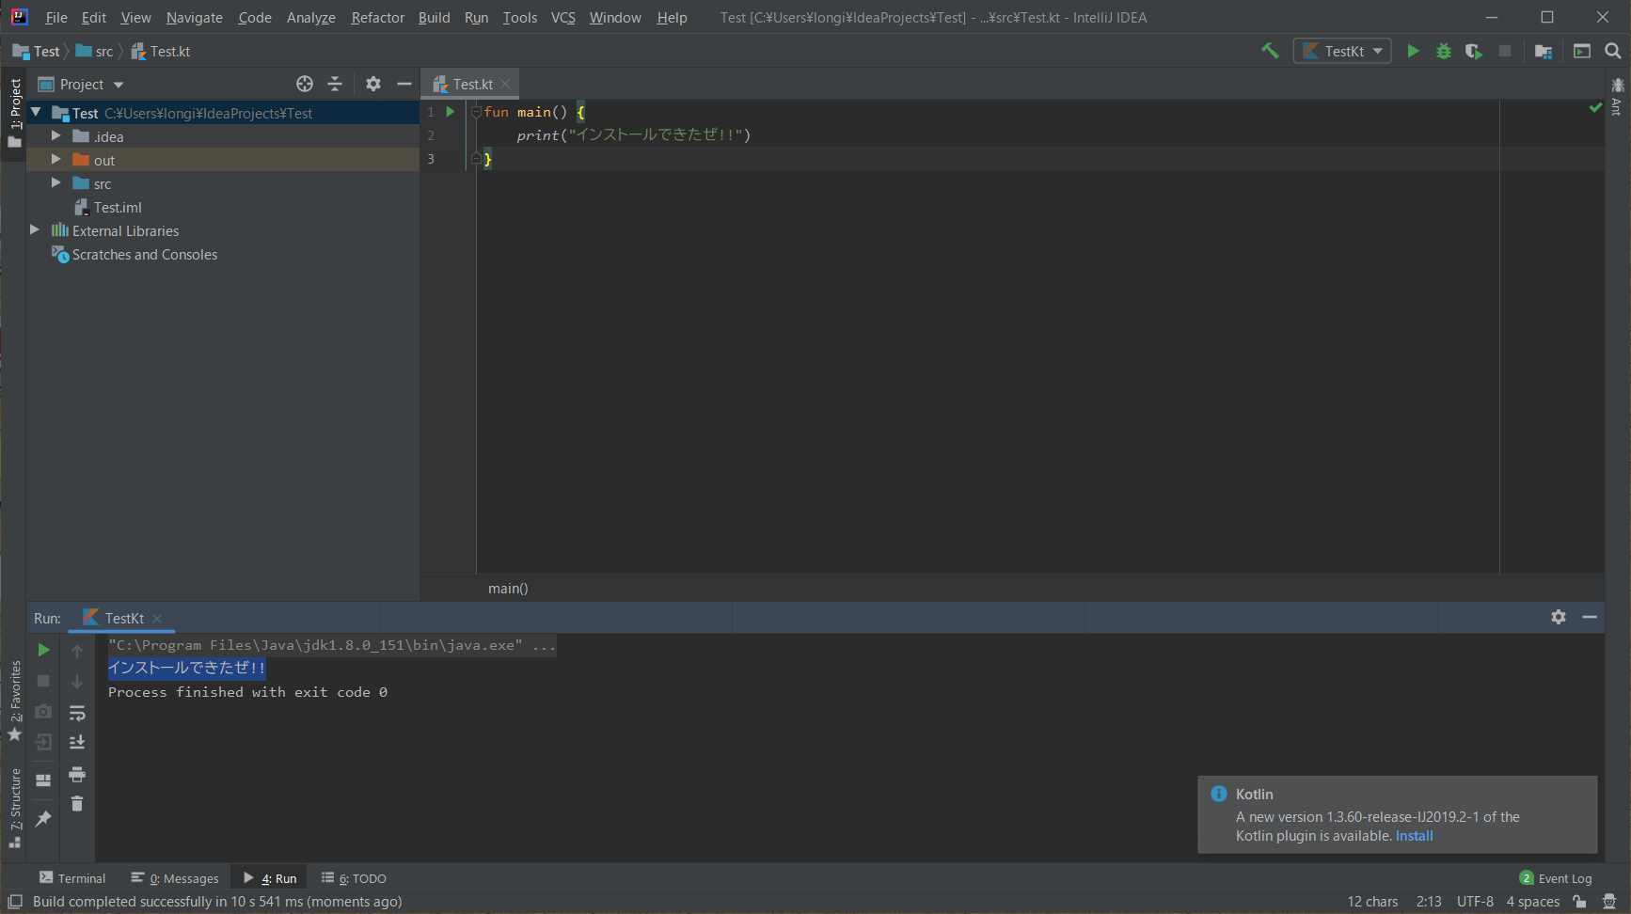
Task: Click the gutter run icon beside main()
Action: pos(451,112)
